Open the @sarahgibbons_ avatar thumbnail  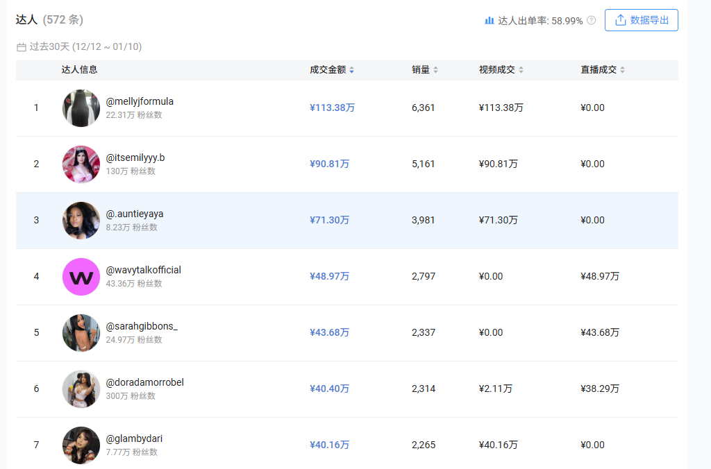coord(81,333)
